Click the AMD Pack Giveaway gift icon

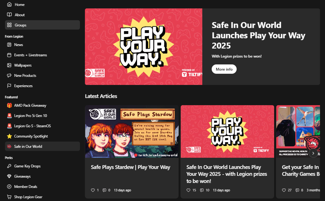(x=9, y=105)
